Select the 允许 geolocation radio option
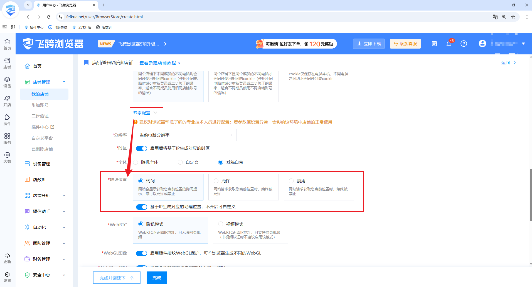This screenshot has height=287, width=532. click(216, 181)
